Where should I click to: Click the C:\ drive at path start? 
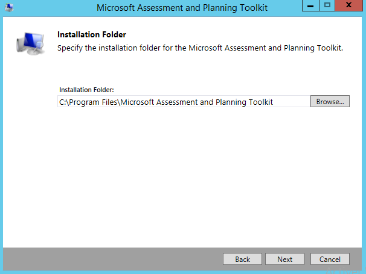[63, 102]
